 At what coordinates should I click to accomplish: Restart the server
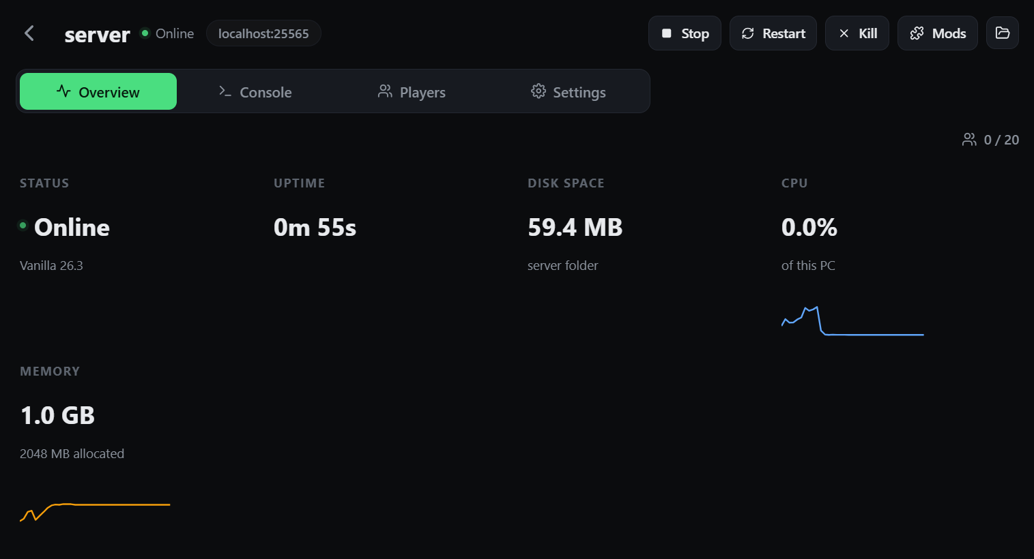pos(773,33)
